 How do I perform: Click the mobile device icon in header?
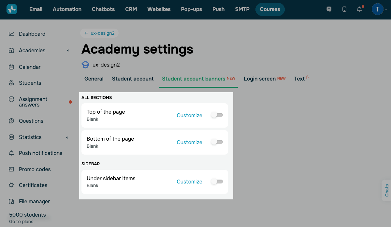point(344,9)
